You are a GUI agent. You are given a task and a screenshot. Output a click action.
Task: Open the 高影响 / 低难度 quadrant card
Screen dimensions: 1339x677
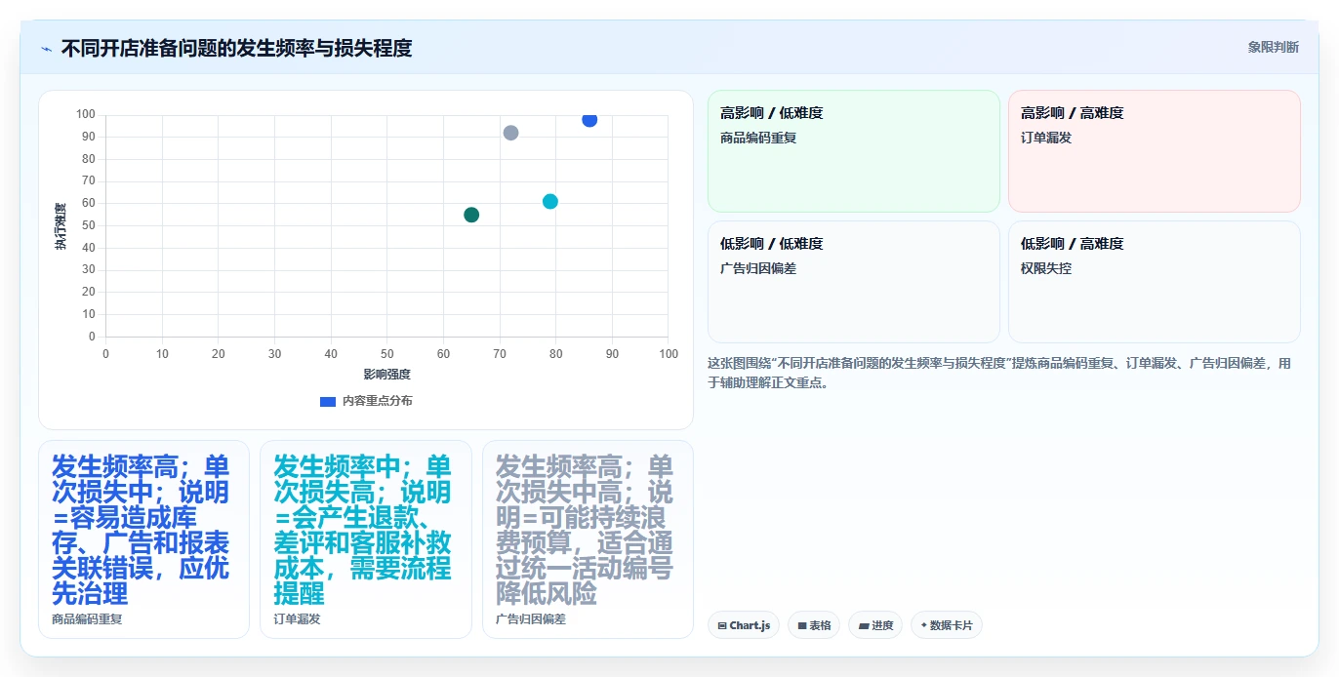[854, 151]
